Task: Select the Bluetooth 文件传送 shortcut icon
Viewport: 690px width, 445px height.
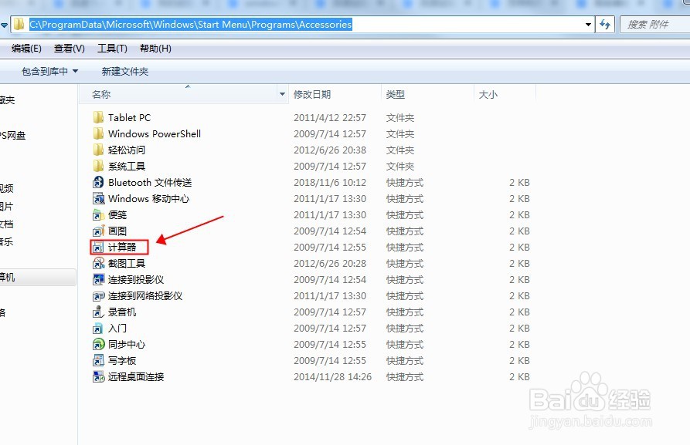Action: [x=98, y=182]
